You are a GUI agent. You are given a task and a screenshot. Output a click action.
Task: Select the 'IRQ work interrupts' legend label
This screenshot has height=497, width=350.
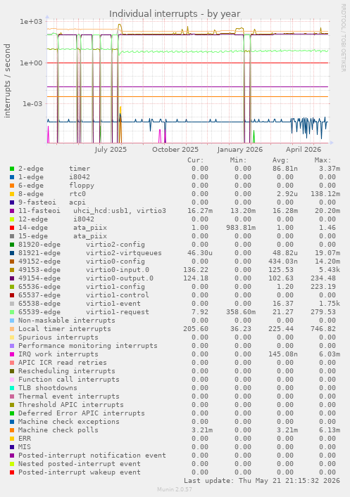[x=58, y=354]
